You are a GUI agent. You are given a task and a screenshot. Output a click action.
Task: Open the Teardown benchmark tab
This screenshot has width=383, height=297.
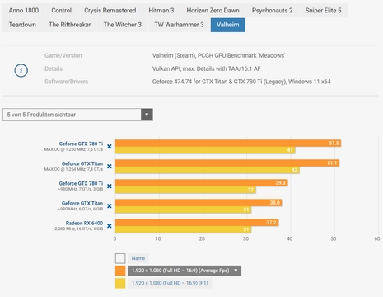(x=22, y=25)
